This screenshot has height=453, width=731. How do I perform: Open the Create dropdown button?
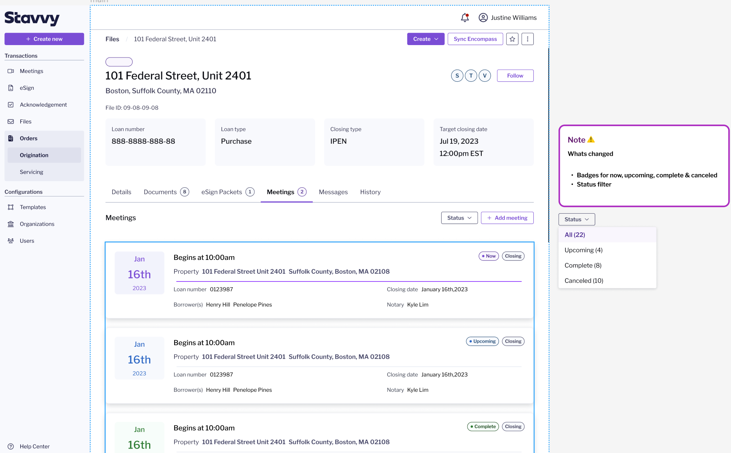pyautogui.click(x=426, y=39)
